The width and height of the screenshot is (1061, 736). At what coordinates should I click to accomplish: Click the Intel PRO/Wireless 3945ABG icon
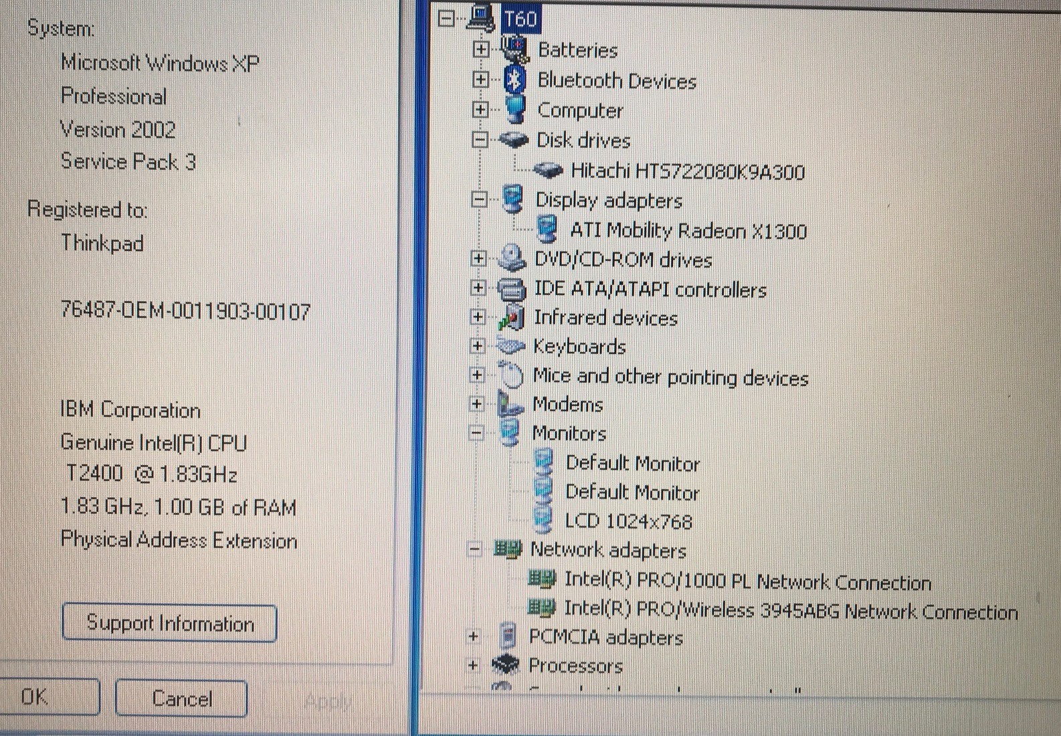click(x=541, y=608)
